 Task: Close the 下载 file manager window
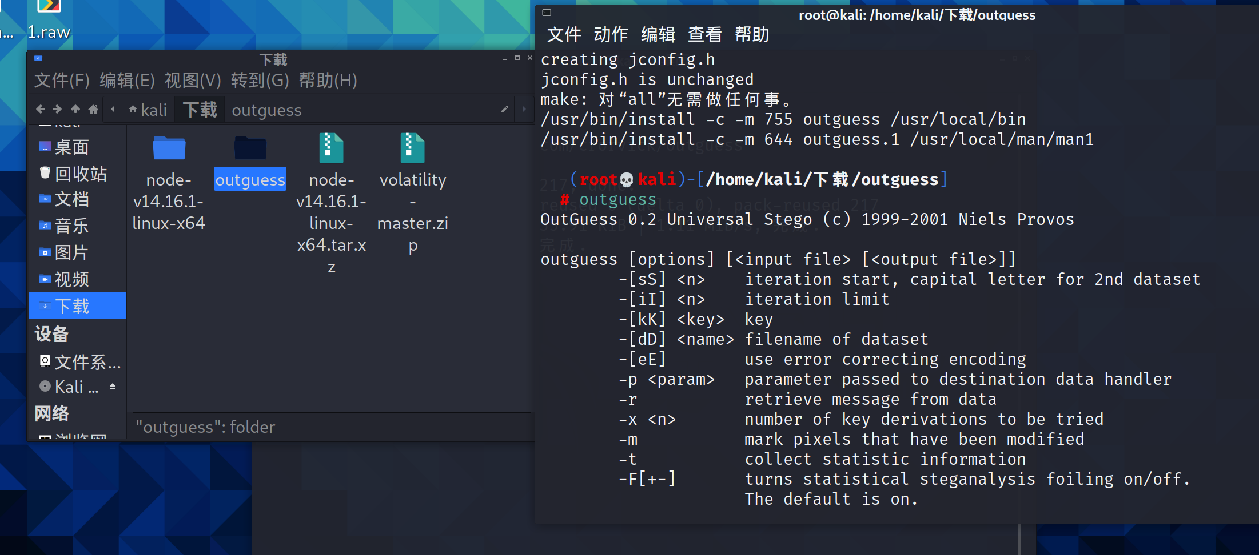[x=529, y=58]
